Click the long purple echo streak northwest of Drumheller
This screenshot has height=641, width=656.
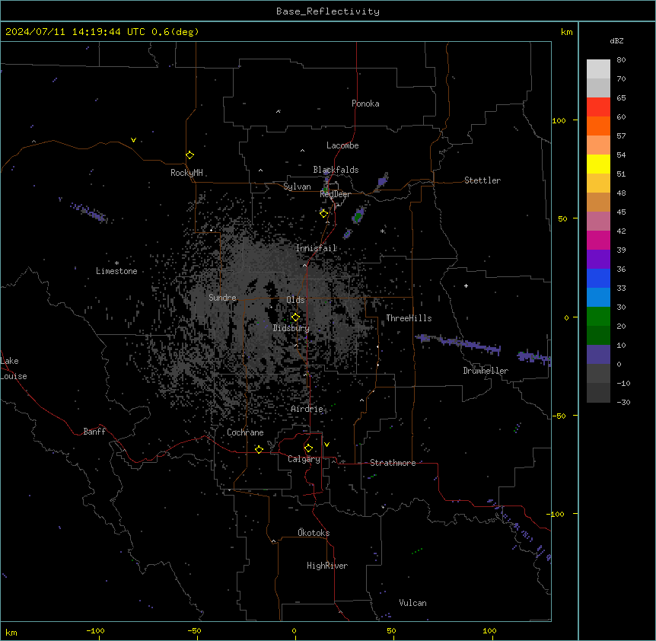pyautogui.click(x=459, y=343)
